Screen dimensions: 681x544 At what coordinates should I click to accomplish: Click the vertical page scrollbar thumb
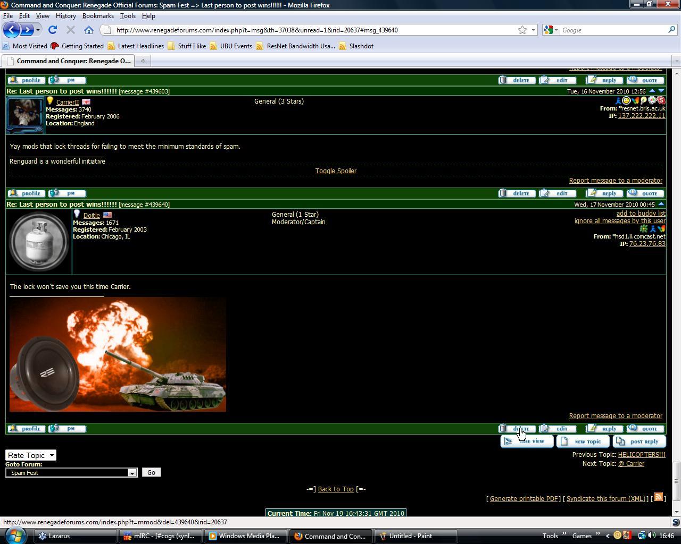[x=676, y=481]
